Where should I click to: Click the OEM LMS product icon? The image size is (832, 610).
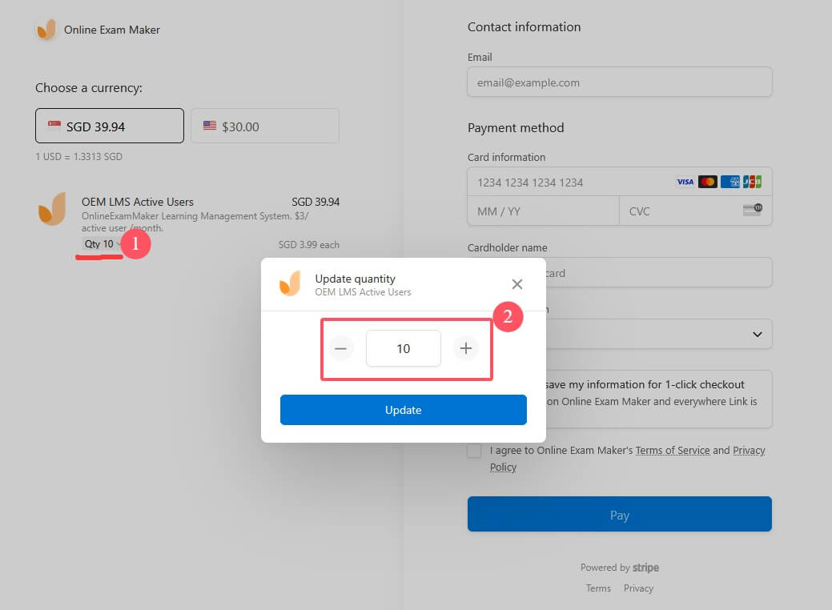click(x=53, y=209)
